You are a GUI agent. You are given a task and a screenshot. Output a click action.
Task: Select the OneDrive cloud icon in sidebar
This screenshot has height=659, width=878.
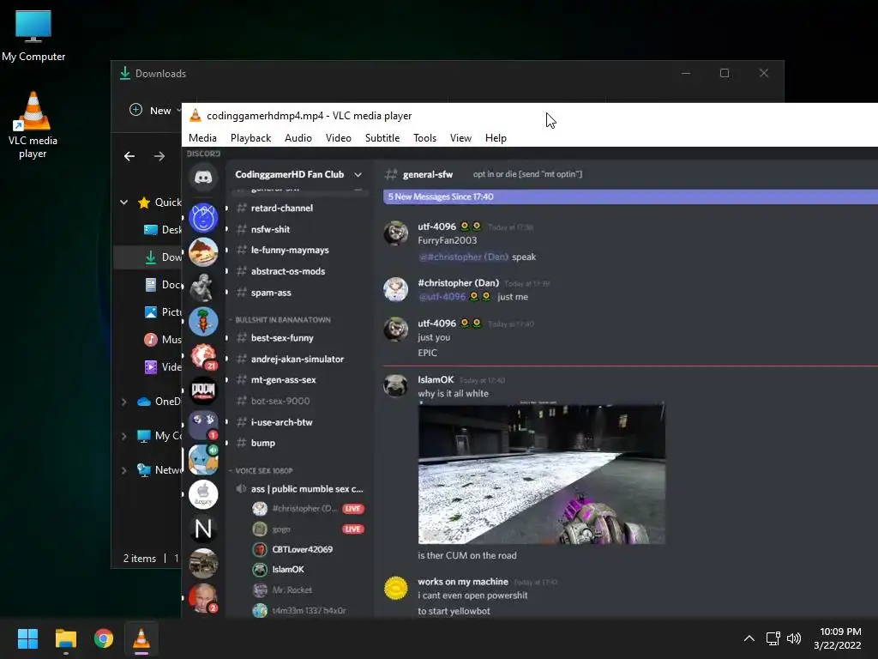[144, 402]
